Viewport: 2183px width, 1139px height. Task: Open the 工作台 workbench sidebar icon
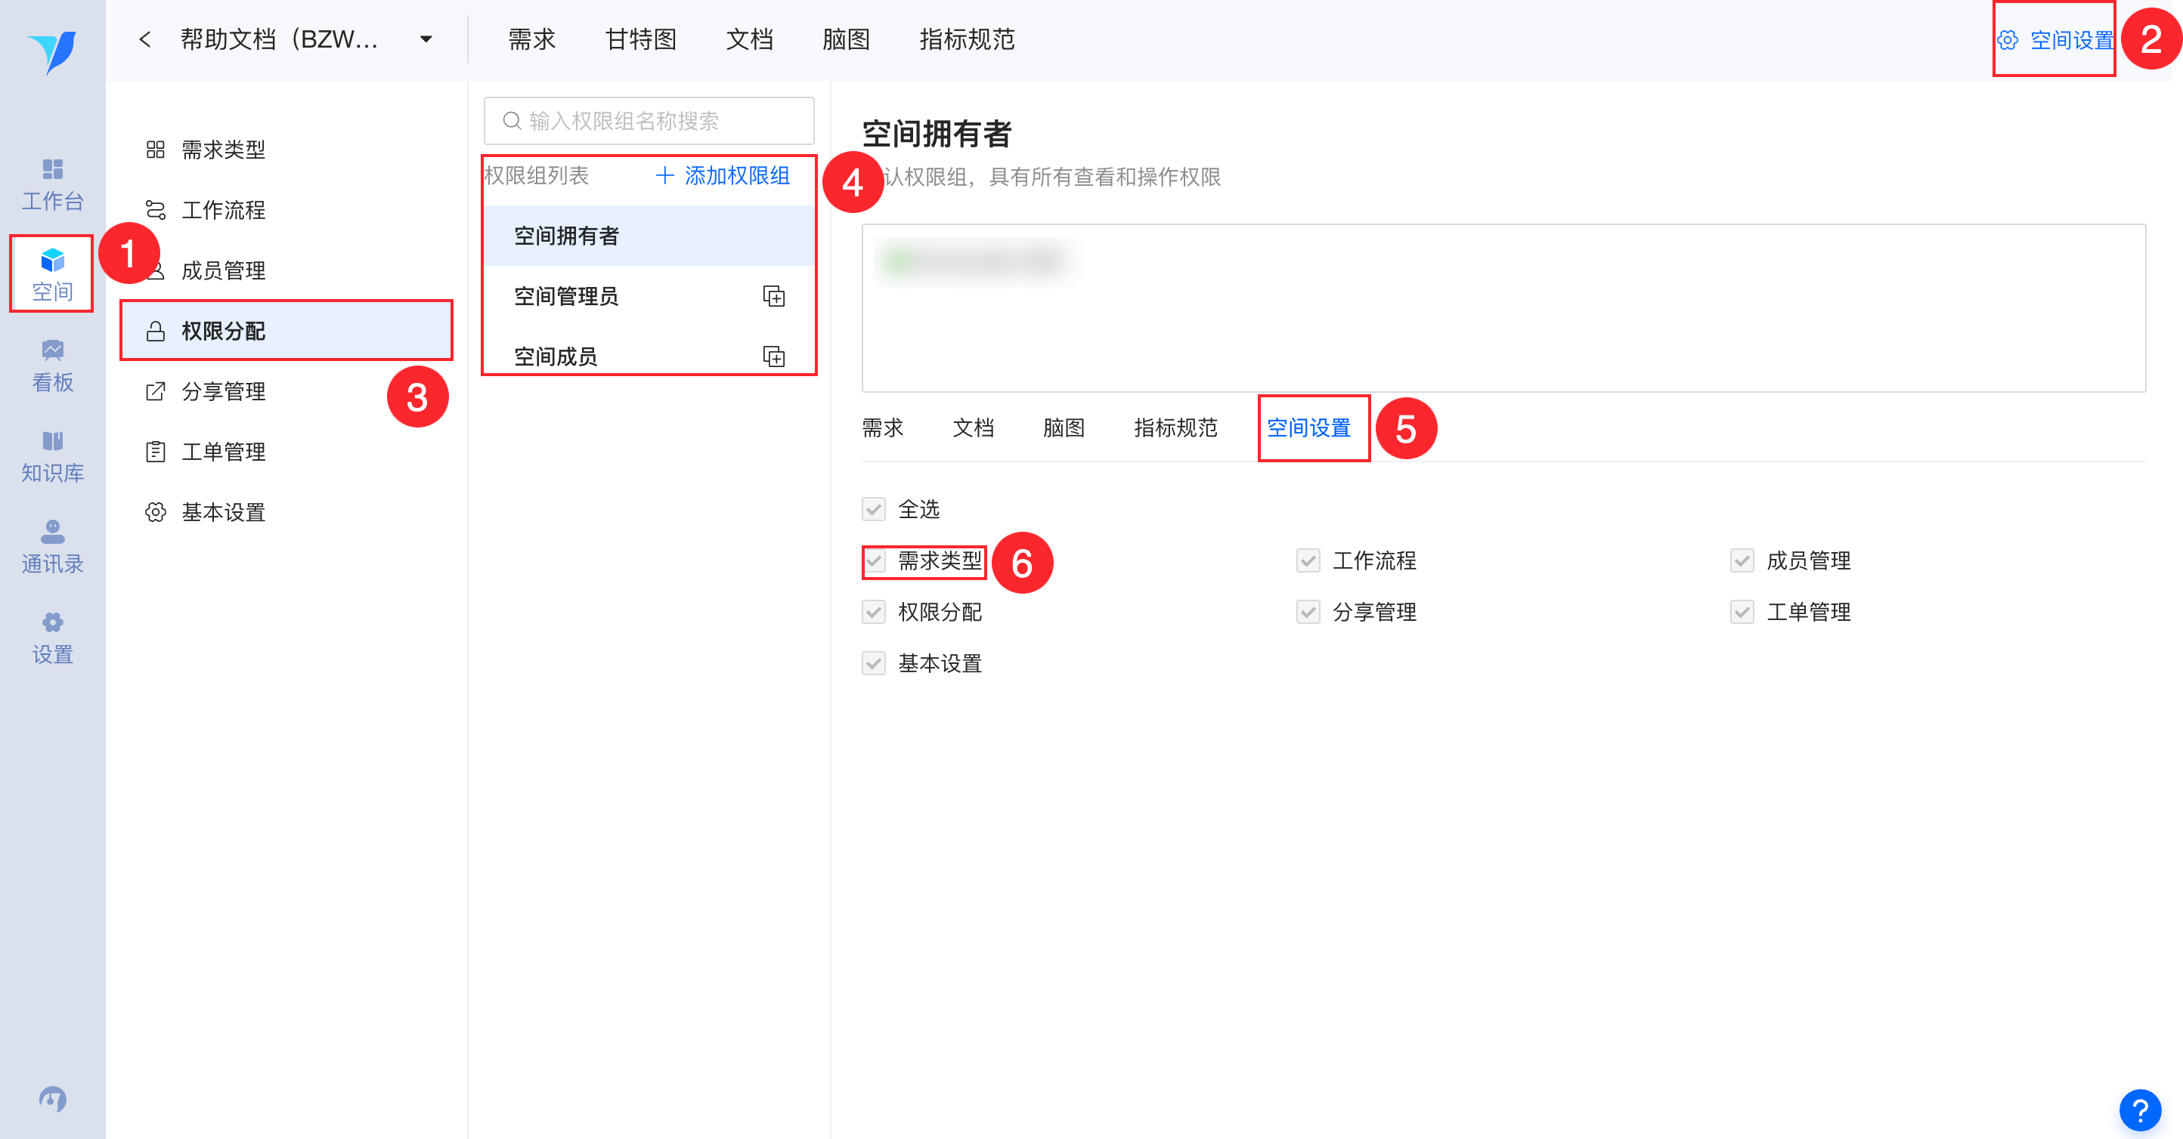point(53,184)
